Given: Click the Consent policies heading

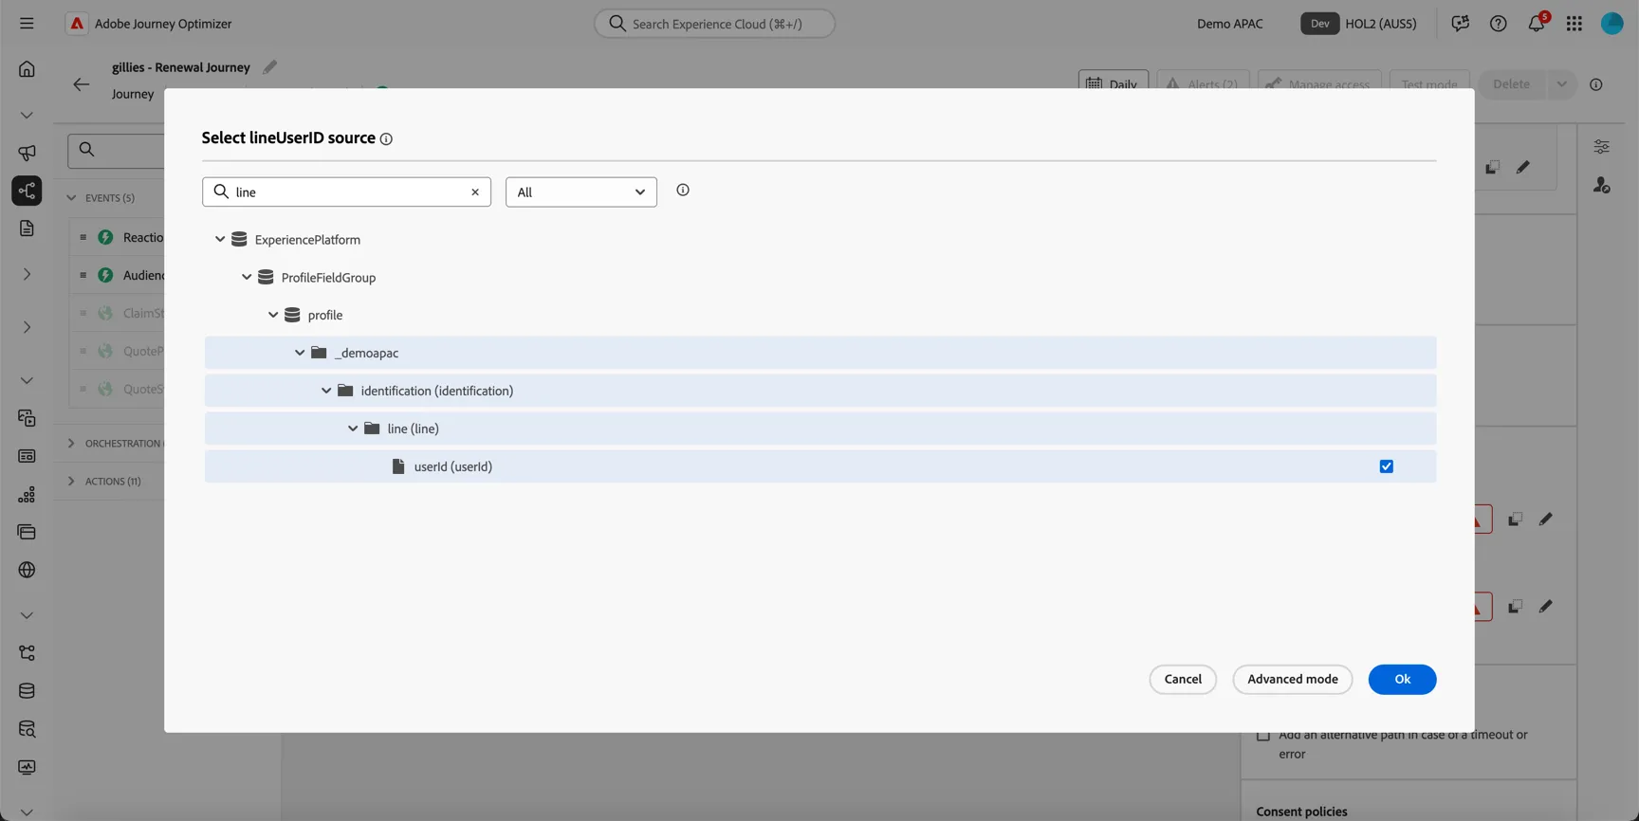Looking at the screenshot, I should [x=1301, y=812].
